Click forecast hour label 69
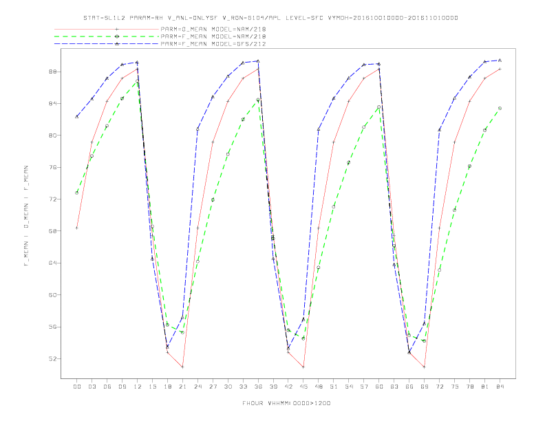The image size is (545, 421). tap(425, 387)
